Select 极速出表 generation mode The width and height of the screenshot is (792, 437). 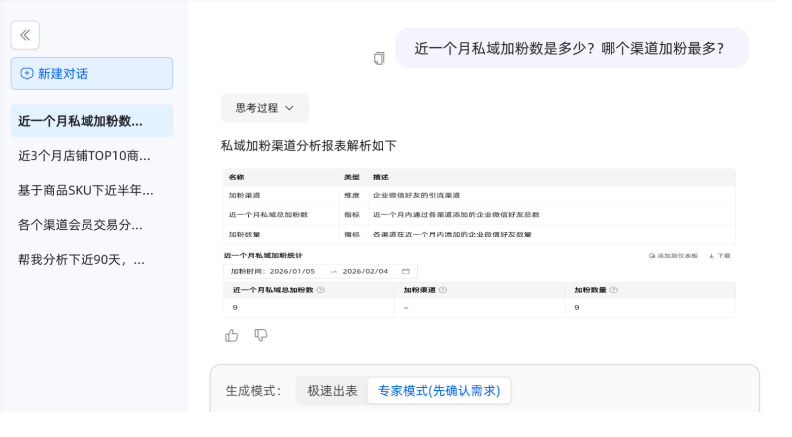[332, 391]
